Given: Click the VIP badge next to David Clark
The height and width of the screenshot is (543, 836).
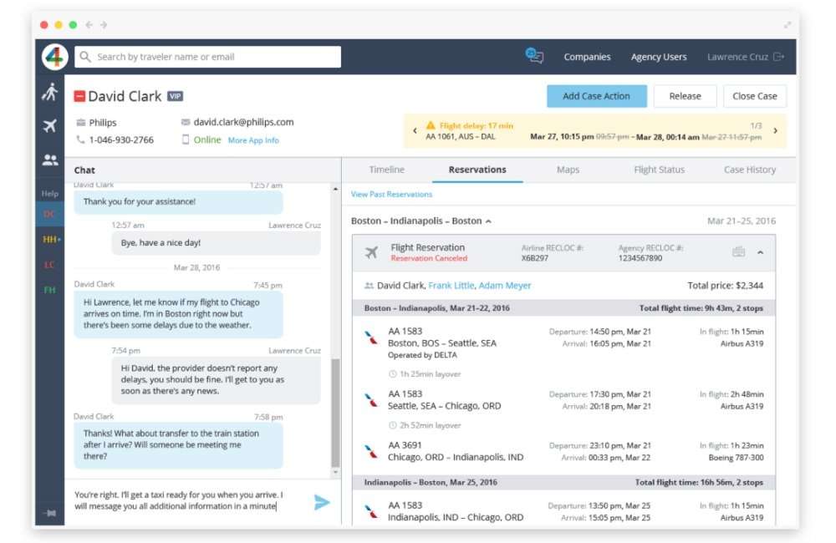Looking at the screenshot, I should pos(175,96).
